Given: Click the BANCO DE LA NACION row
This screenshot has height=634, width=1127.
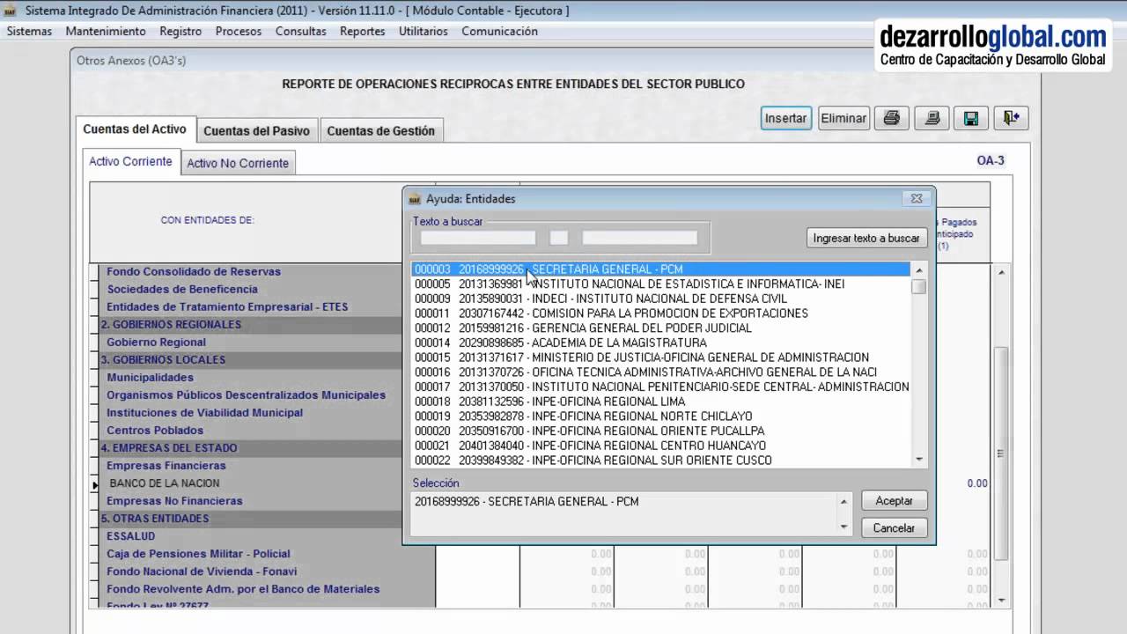Looking at the screenshot, I should pos(165,483).
